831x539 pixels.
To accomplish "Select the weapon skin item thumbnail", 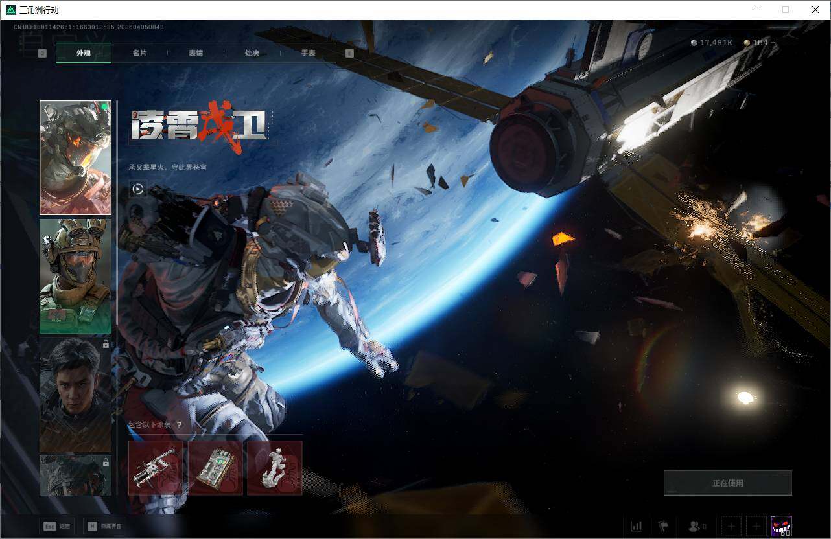I will 156,468.
